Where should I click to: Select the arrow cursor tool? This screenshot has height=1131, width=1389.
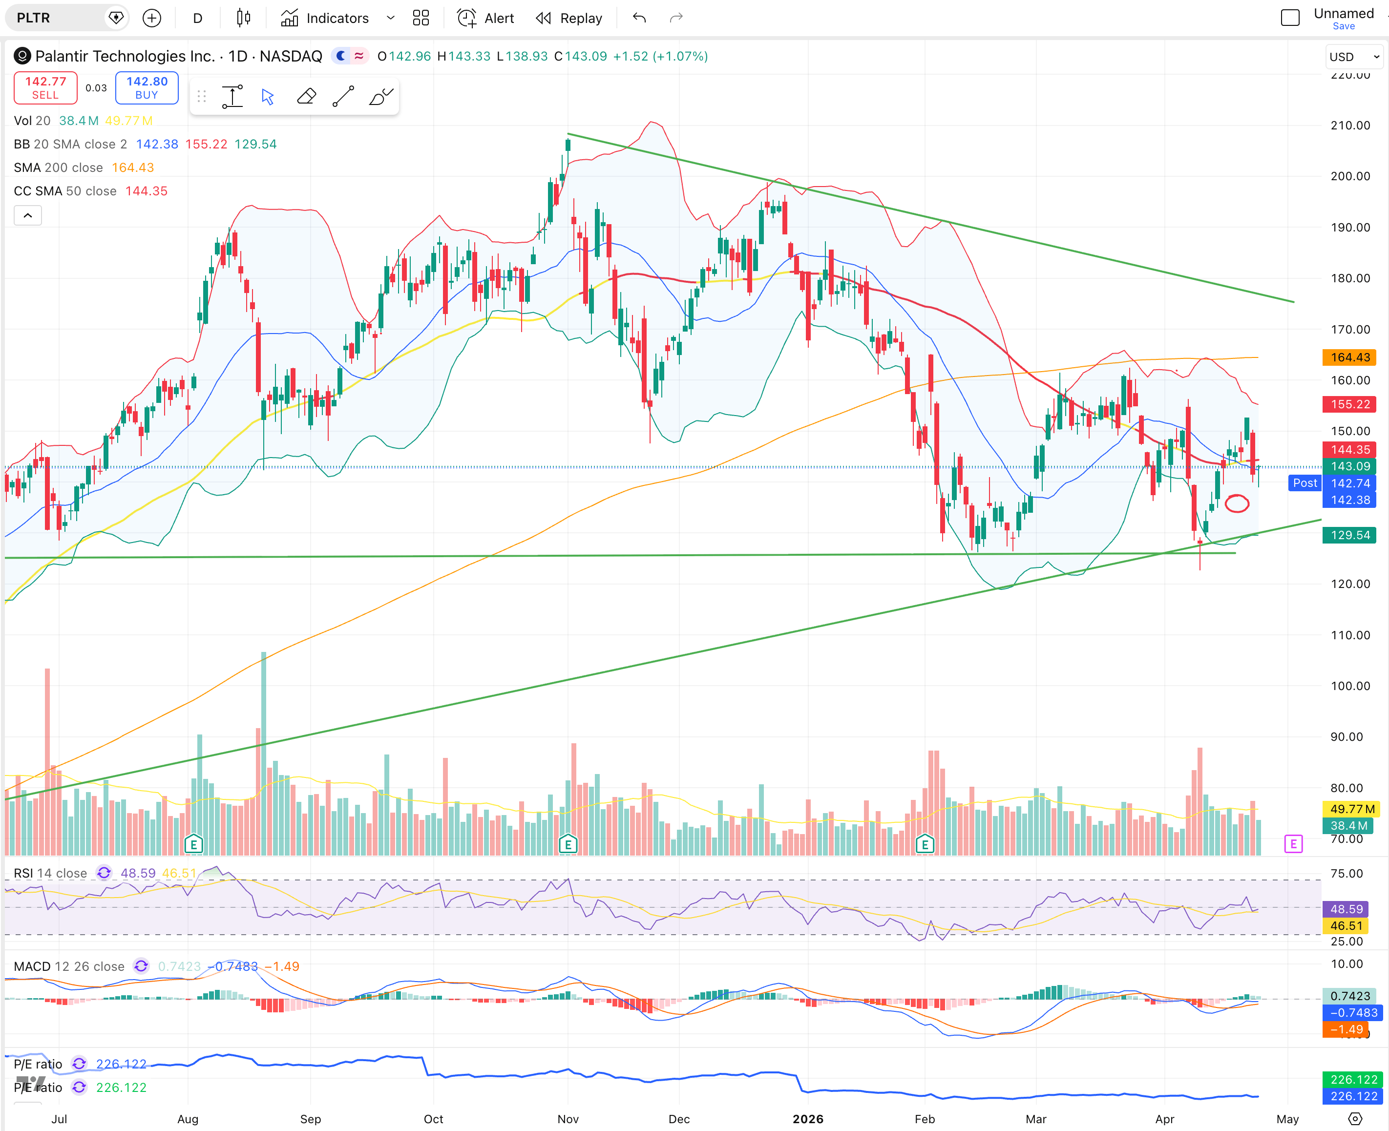point(268,97)
